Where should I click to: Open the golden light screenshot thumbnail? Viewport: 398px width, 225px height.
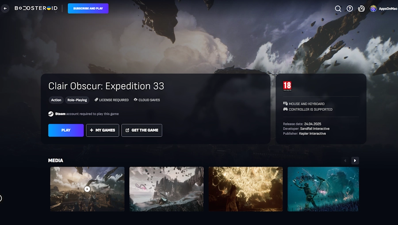246,189
